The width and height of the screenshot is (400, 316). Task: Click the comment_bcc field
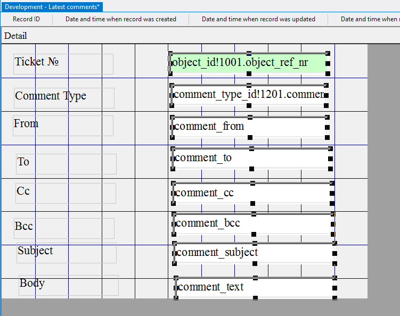pyautogui.click(x=253, y=223)
